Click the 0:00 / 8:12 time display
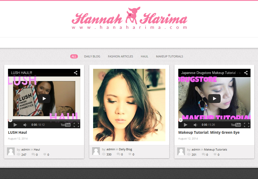Image resolution: width=258 pixels, height=179 pixels. pyautogui.click(x=38, y=125)
